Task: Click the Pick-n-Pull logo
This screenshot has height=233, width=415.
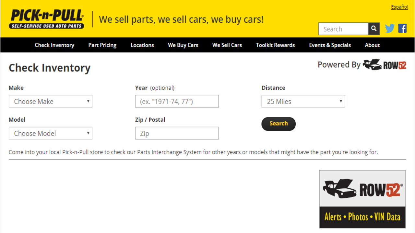Action: [x=47, y=19]
